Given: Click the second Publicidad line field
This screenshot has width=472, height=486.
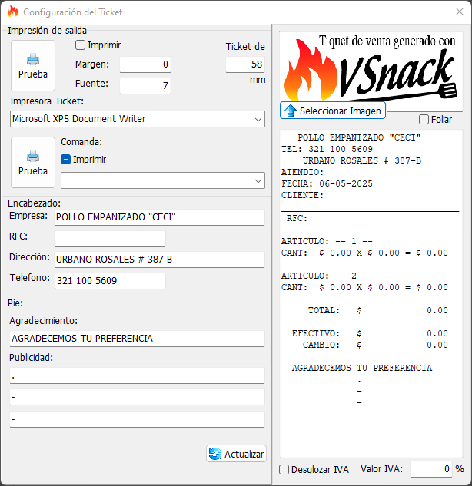Looking at the screenshot, I should 137,397.
